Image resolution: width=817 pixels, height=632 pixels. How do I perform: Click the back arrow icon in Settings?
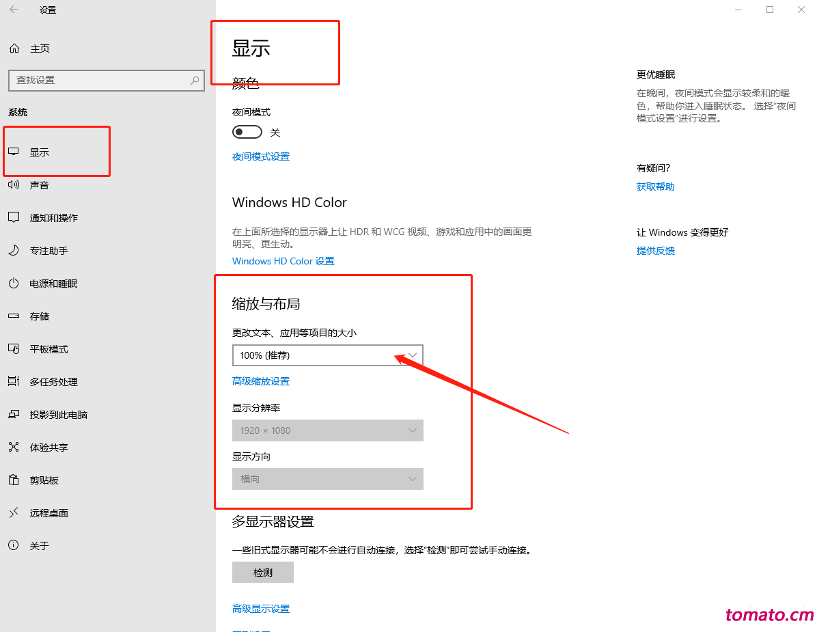(14, 10)
